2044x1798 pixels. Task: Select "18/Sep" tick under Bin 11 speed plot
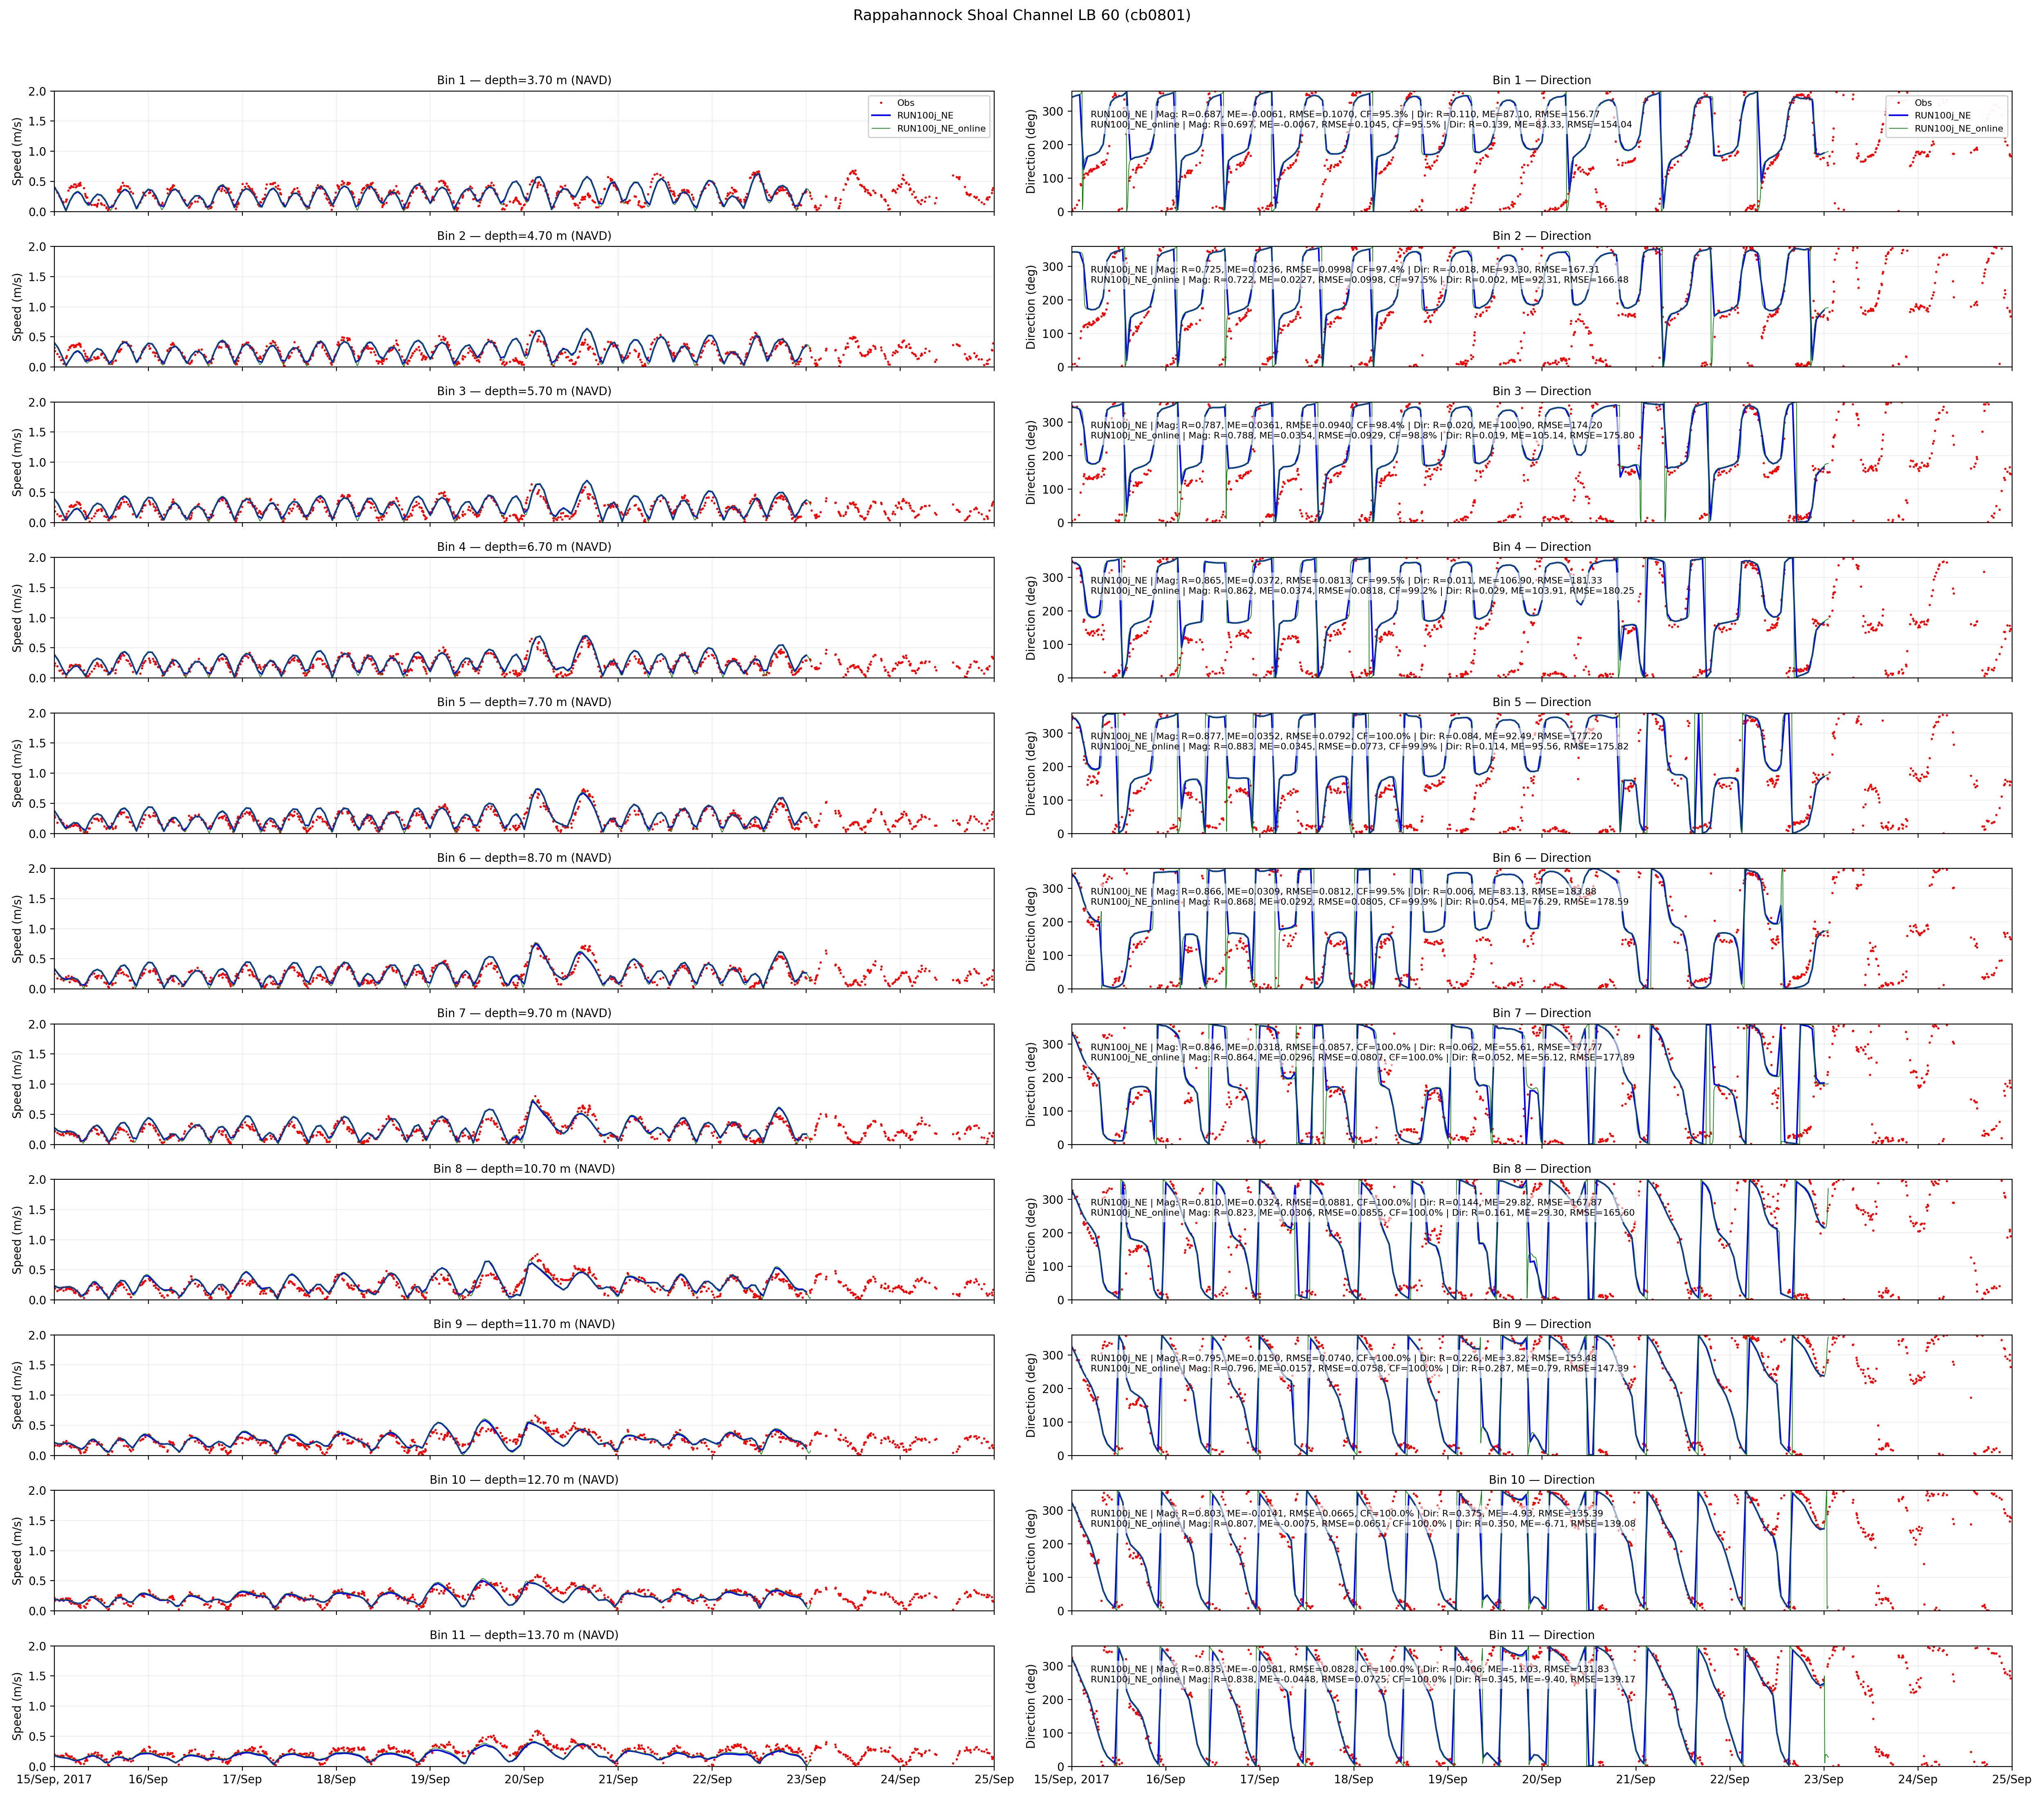point(336,1779)
